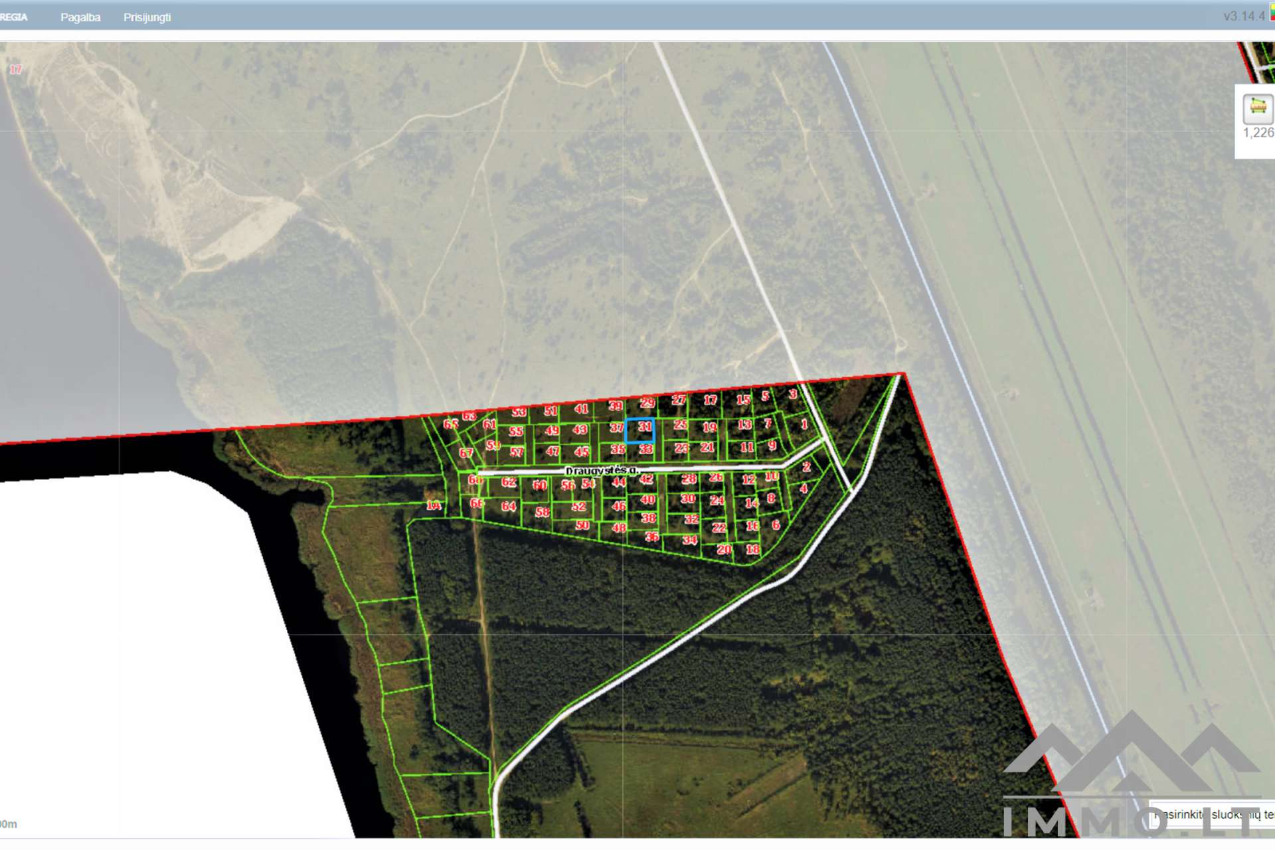The height and width of the screenshot is (850, 1275).
Task: Select parcel number 26
Action: point(716,477)
